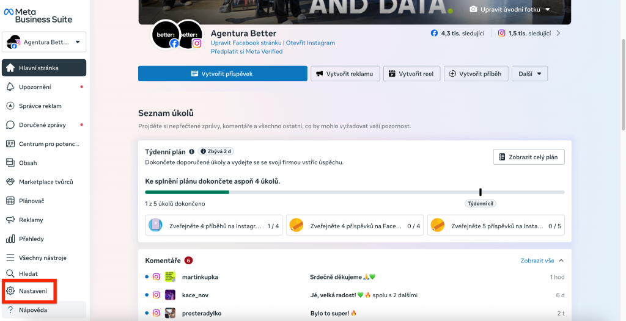Image resolution: width=626 pixels, height=321 pixels.
Task: Open Doručené zprávy chat bubble icon
Action: (x=10, y=125)
